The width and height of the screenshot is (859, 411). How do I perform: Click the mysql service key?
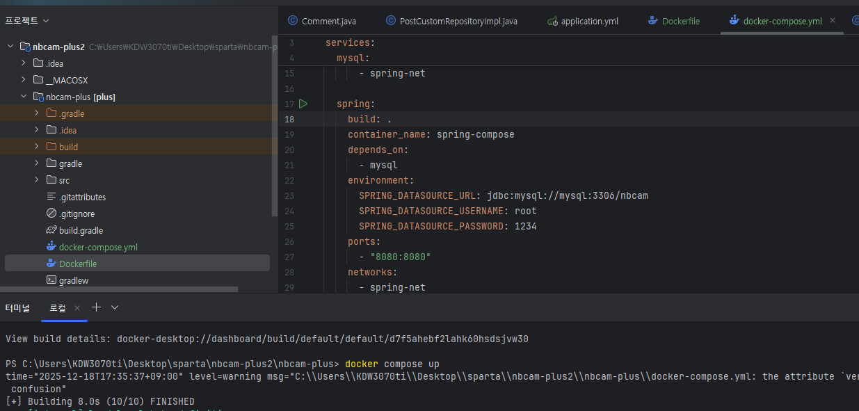(351, 58)
